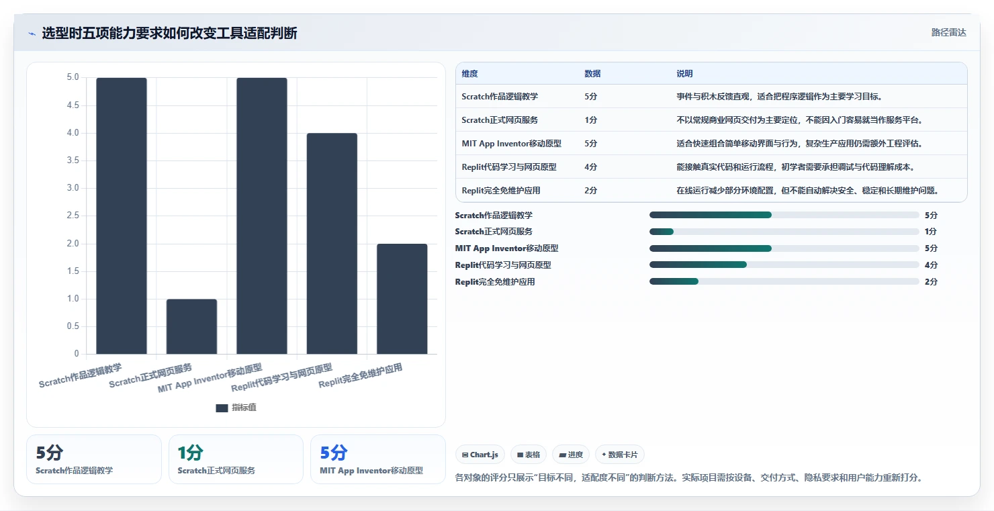
Task: Toggle the 指标值 legend swatch under the chart
Action: point(222,408)
